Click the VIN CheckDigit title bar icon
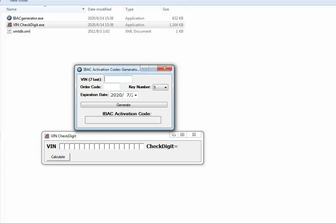The width and height of the screenshot is (336, 223). click(47, 136)
